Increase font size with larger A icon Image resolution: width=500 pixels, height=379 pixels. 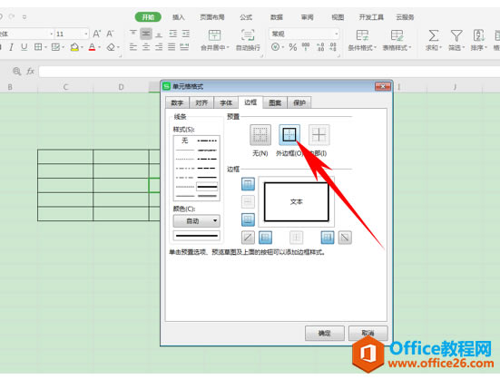[x=96, y=34]
